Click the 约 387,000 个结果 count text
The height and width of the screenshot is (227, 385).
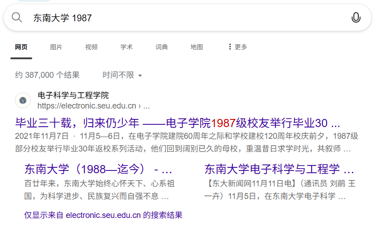click(x=47, y=75)
